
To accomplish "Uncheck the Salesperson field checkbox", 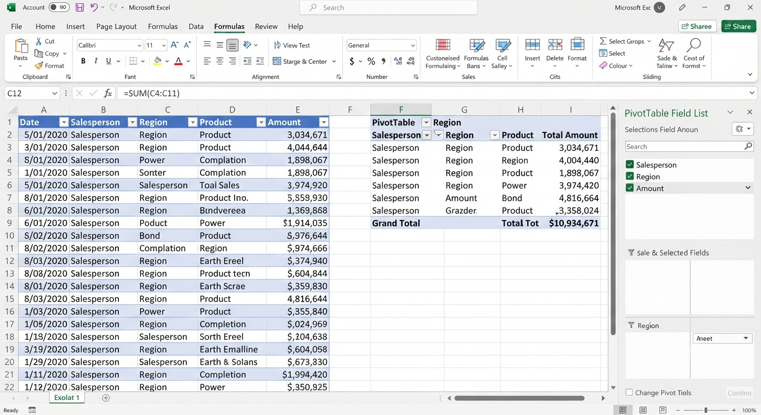I will (x=630, y=165).
